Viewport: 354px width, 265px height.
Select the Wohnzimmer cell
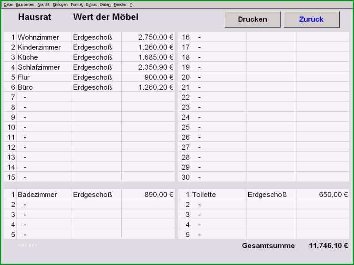click(x=44, y=37)
